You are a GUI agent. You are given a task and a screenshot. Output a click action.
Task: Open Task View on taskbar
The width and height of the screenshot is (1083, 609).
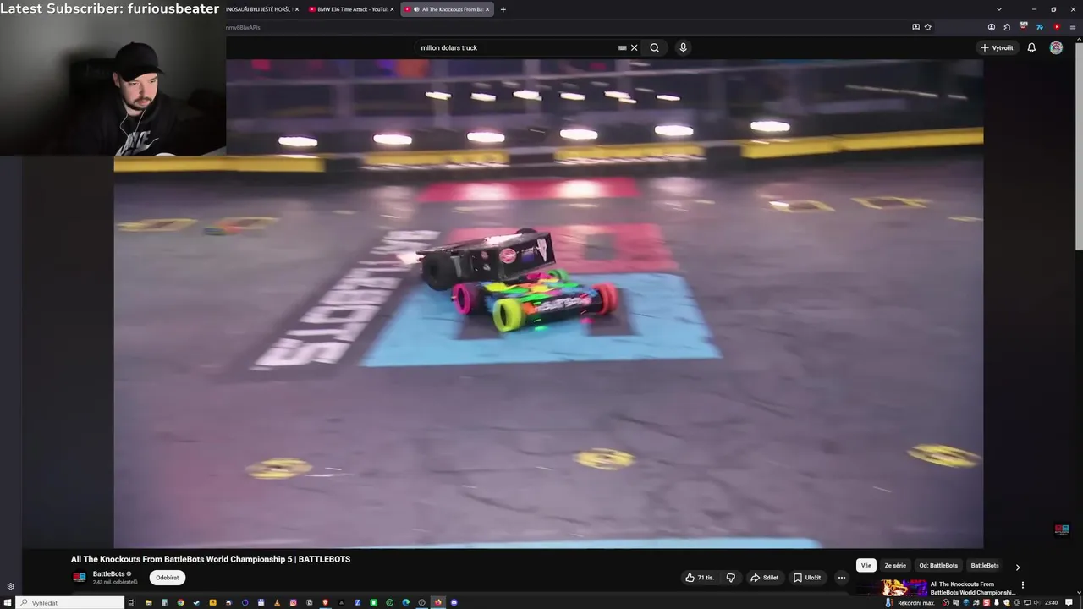(132, 602)
